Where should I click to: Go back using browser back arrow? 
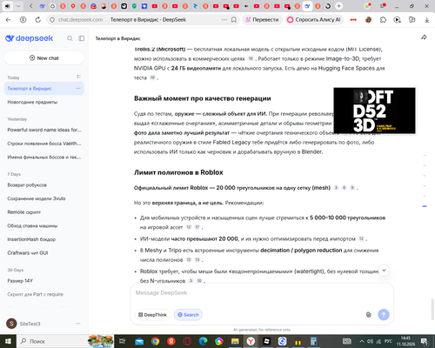8,20
